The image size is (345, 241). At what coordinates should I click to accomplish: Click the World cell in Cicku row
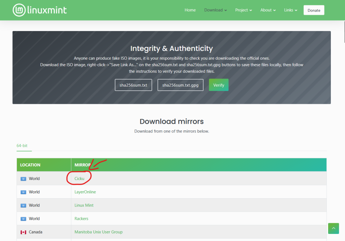44,179
